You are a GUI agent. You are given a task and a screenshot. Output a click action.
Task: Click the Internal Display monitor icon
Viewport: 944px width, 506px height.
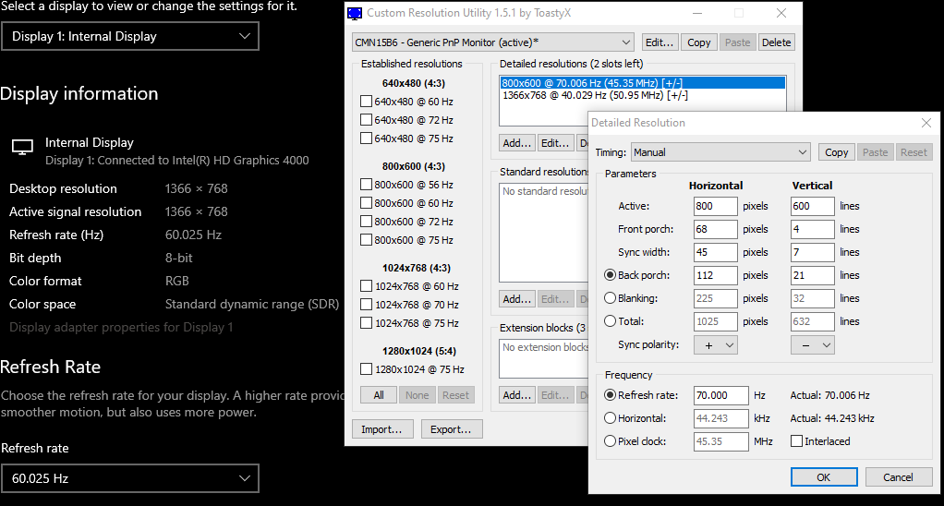tap(22, 148)
